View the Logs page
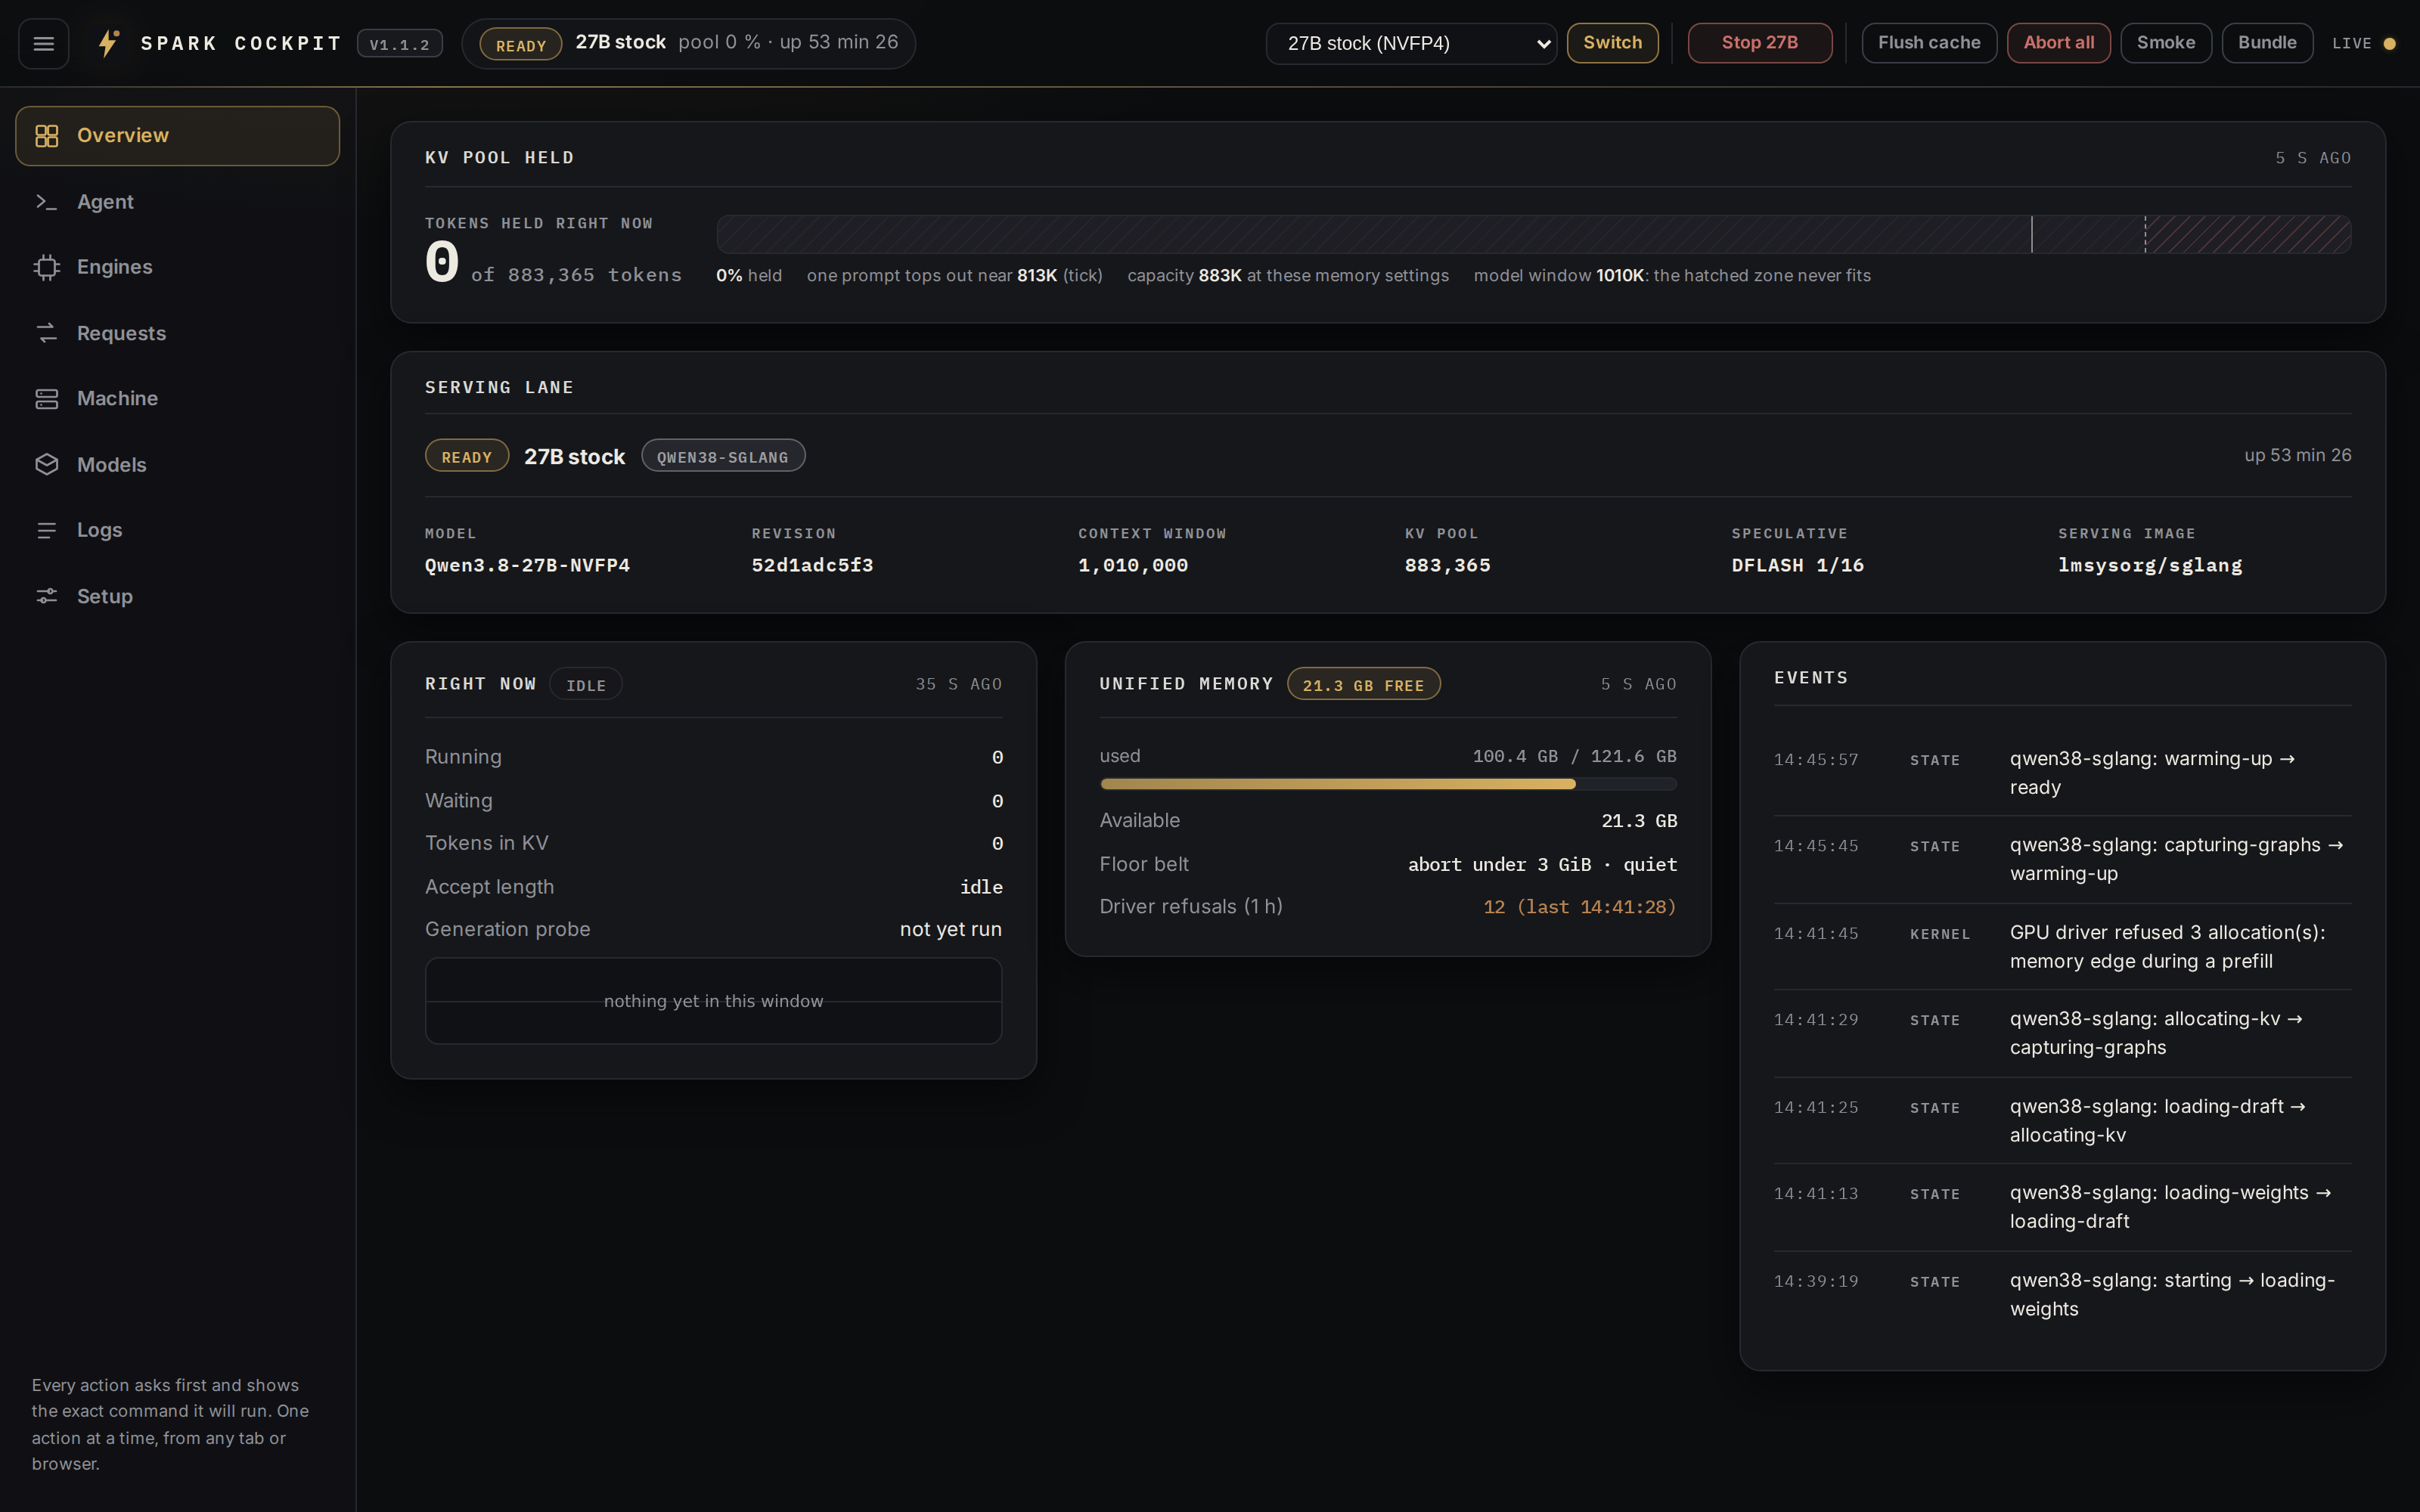2420x1512 pixels. click(177, 530)
